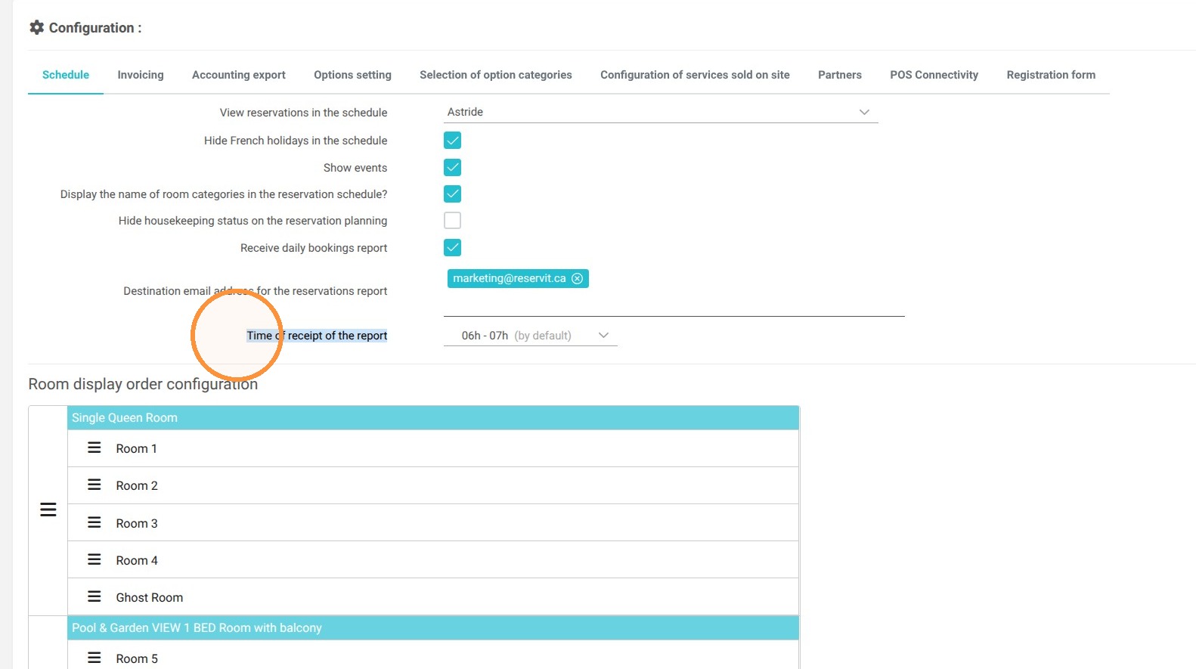1196x669 pixels.
Task: Enable Hide housekeeping status checkbox
Action: (452, 220)
